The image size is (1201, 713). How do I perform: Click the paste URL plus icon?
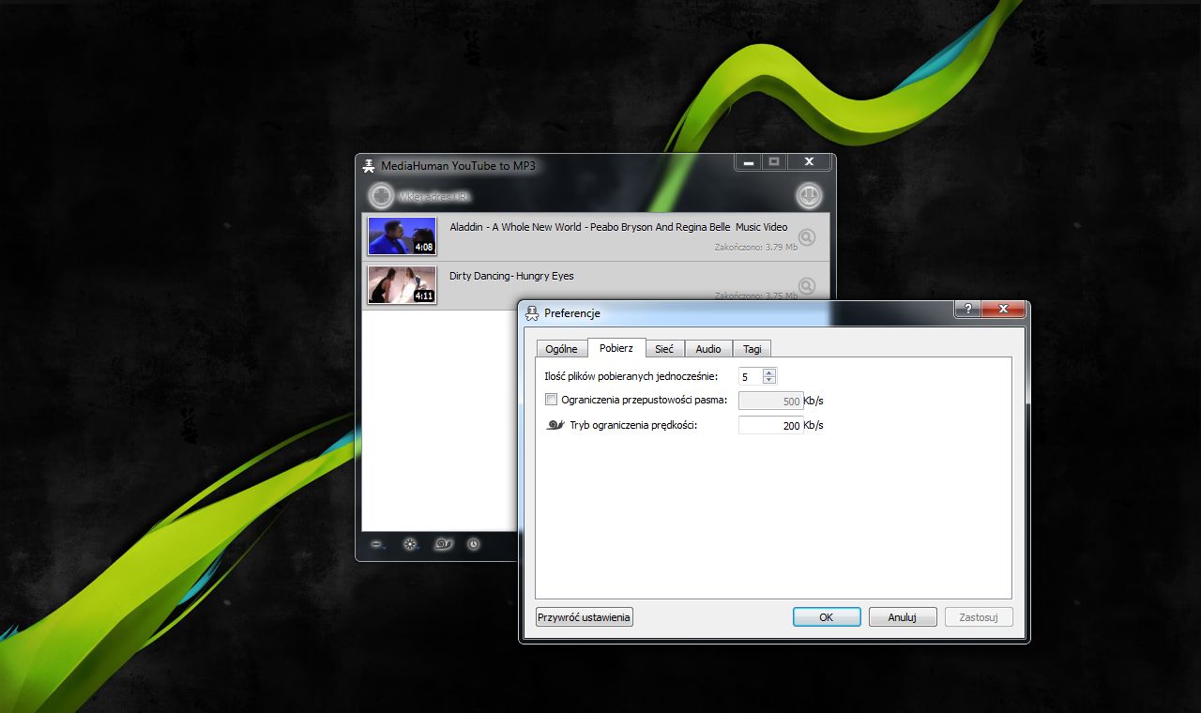tap(380, 195)
